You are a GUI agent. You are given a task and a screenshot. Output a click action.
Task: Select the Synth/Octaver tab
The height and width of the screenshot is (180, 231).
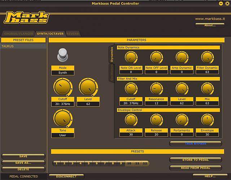(x=50, y=34)
